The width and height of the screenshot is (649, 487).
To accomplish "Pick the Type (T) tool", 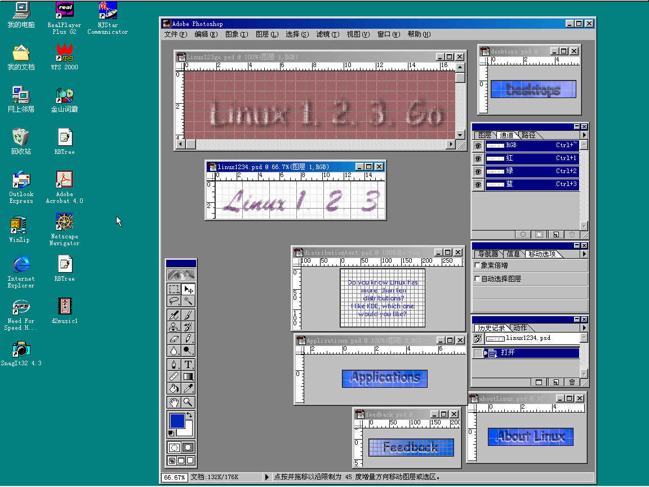I will point(188,364).
